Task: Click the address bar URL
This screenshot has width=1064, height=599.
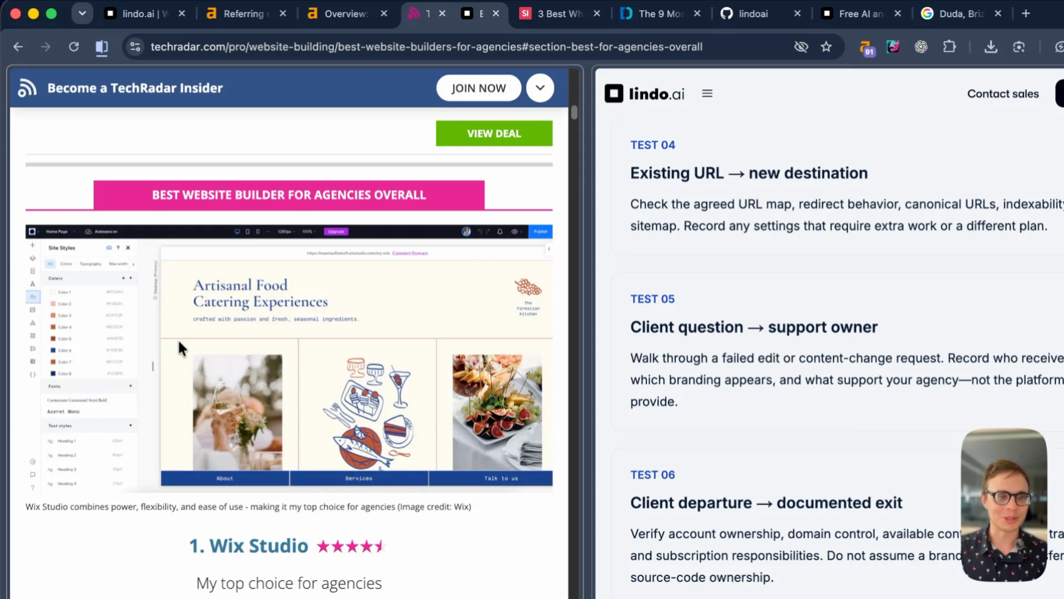Action: coord(426,47)
